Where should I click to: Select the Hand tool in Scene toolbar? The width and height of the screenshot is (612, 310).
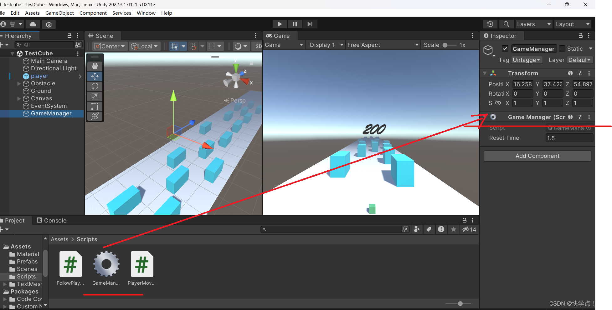tap(95, 66)
